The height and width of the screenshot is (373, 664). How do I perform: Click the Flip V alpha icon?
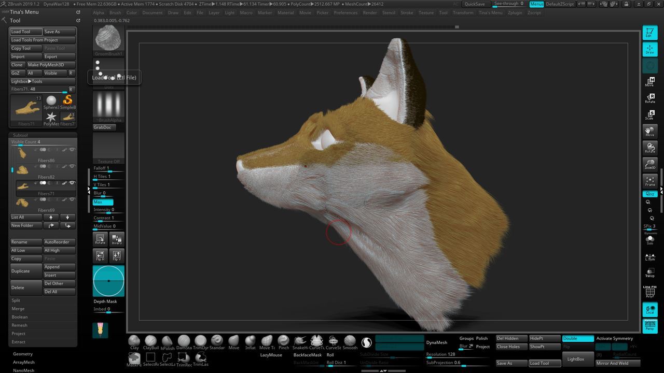click(x=117, y=255)
